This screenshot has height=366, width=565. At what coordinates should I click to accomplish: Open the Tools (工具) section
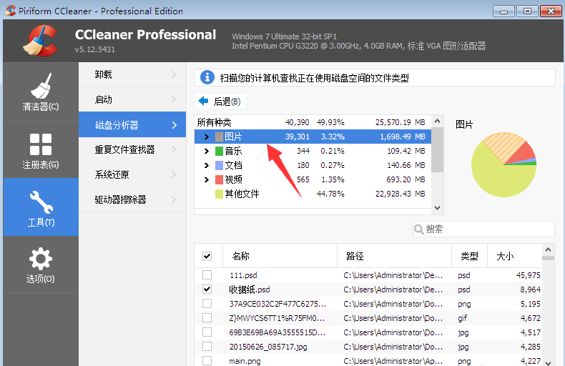pos(41,207)
